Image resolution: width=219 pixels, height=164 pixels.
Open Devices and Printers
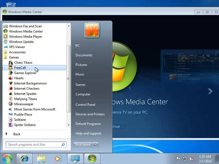(x=90, y=114)
